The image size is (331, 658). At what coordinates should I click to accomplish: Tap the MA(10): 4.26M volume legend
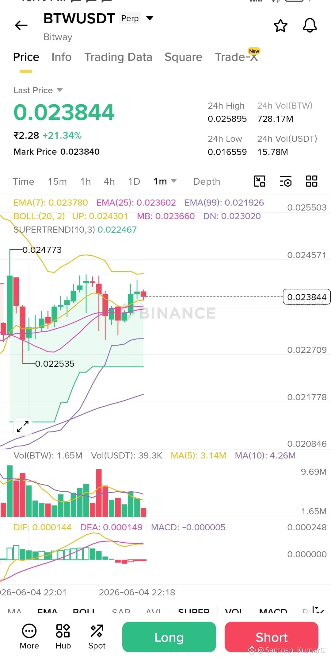click(265, 455)
